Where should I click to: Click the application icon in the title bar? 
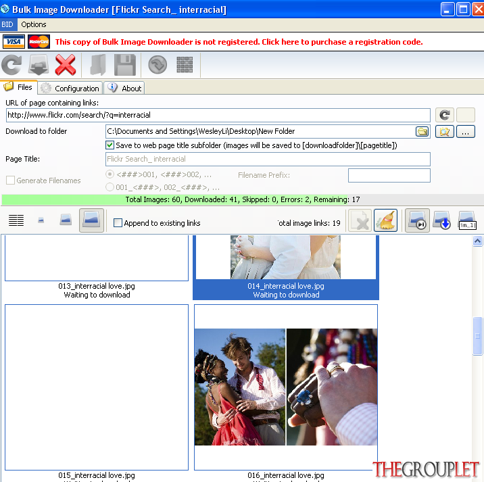(5, 9)
